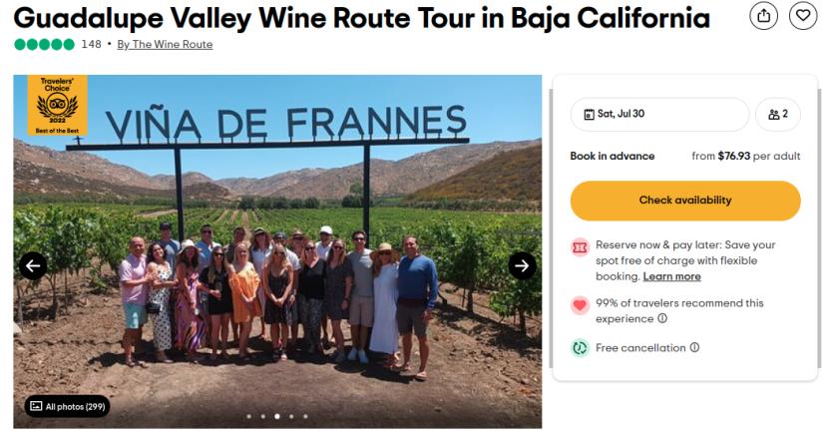Open the Sat, Jul 30 date picker

click(x=658, y=114)
